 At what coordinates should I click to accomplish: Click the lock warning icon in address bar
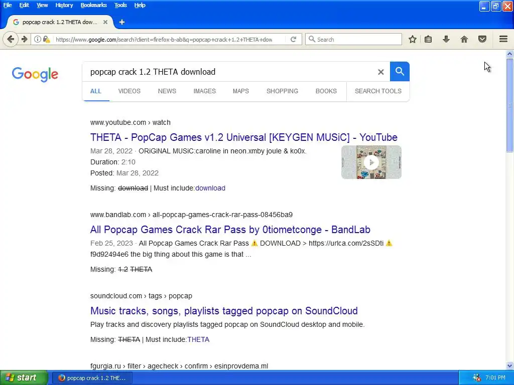point(47,39)
